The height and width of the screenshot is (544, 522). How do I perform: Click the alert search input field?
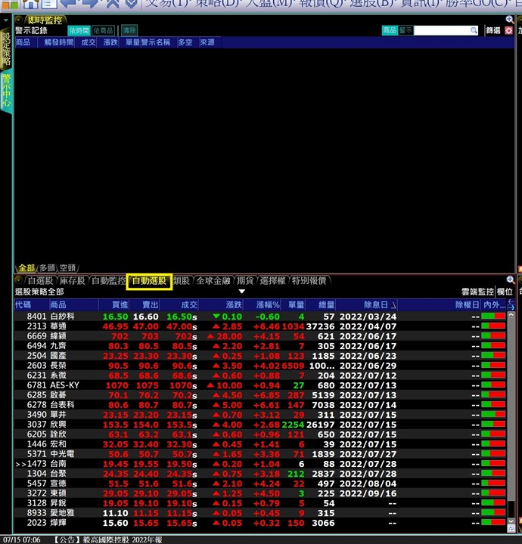tap(442, 30)
